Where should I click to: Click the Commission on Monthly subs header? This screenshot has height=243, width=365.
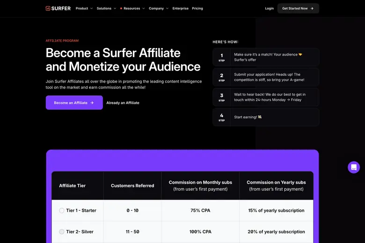click(200, 186)
